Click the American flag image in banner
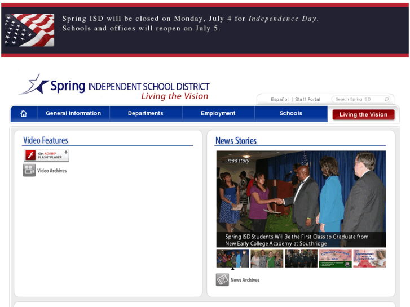Image resolution: width=410 pixels, height=307 pixels. click(30, 30)
